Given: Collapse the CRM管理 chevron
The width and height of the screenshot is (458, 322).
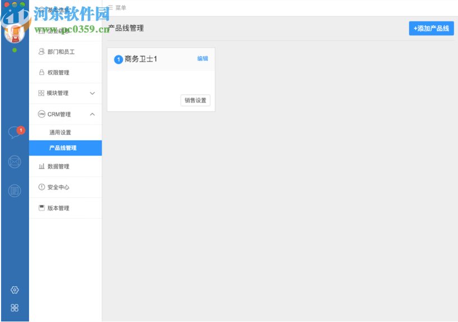Looking at the screenshot, I should [92, 114].
